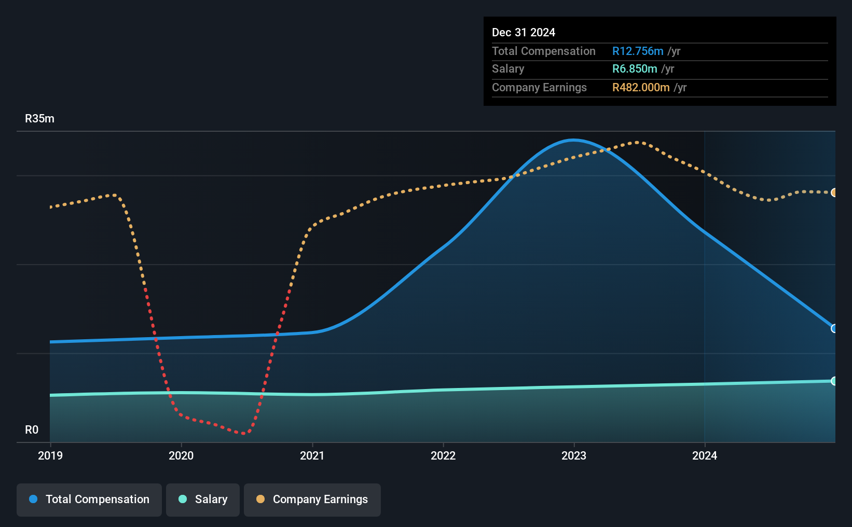Click the R6.850m salary value
Viewport: 852px width, 527px height.
pyautogui.click(x=635, y=68)
